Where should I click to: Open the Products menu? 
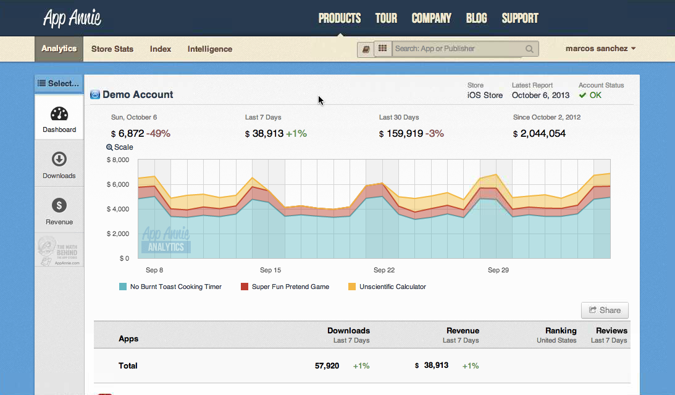pos(340,18)
